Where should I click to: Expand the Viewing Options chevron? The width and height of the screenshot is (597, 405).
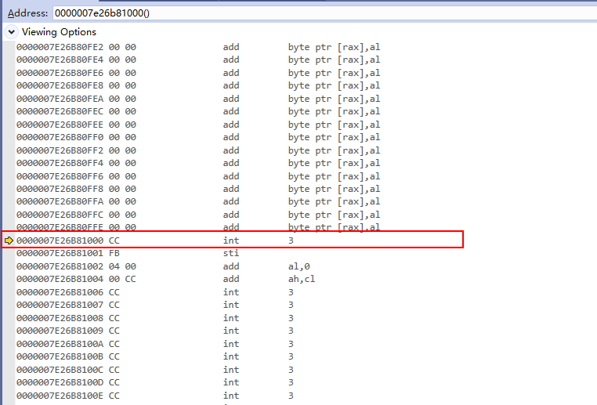[12, 32]
